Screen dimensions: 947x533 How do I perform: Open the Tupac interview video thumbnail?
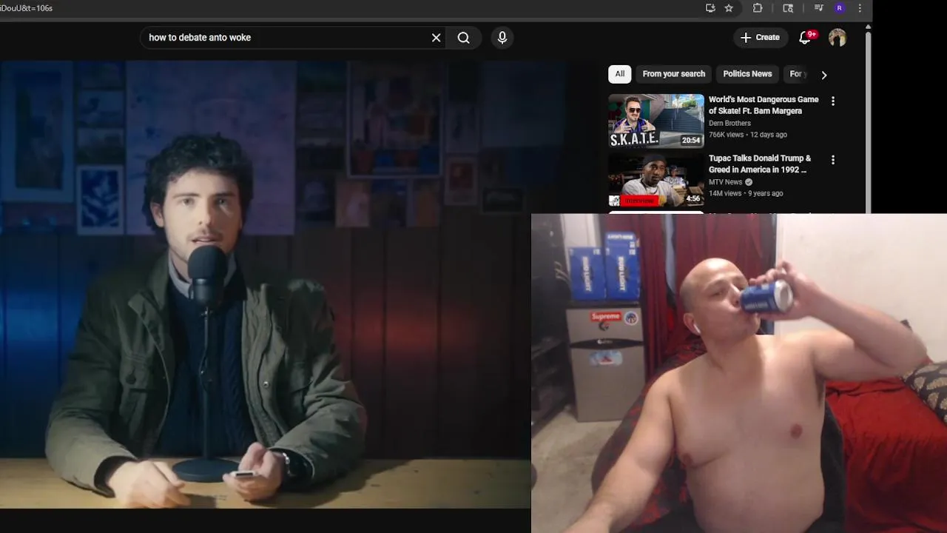[x=656, y=179]
